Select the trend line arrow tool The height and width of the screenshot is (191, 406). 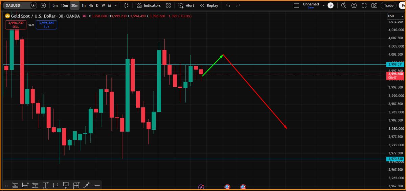click(87, 185)
